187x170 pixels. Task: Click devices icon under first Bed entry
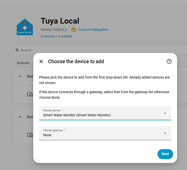tap(30, 95)
